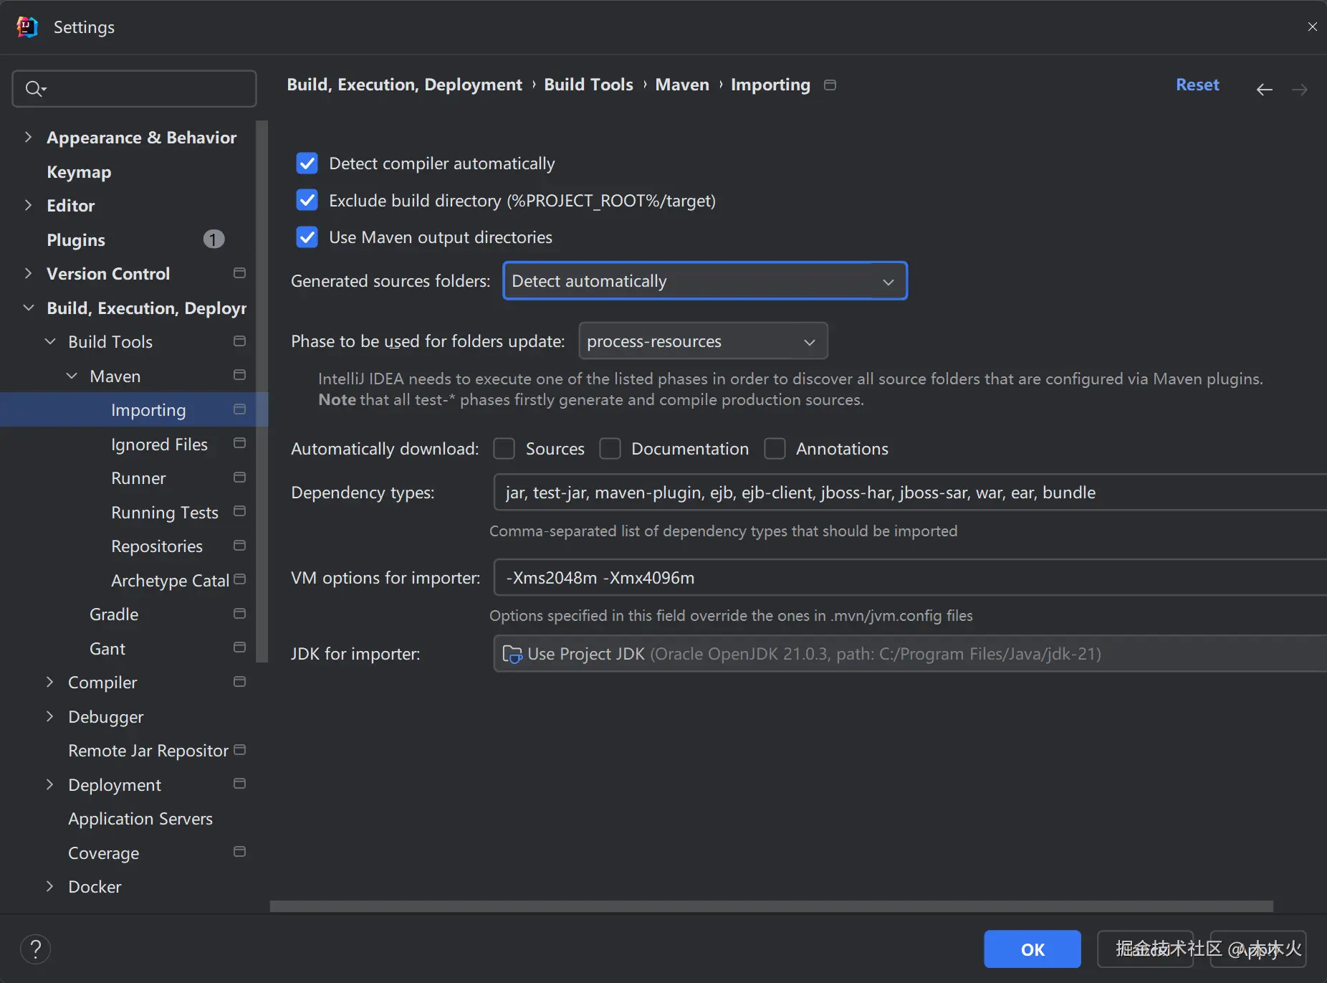Viewport: 1327px width, 983px height.
Task: Expand Appearance & Behavior section
Action: (28, 137)
